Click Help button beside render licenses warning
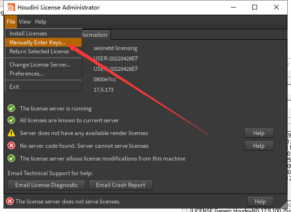This screenshot has width=291, height=212. tap(259, 133)
